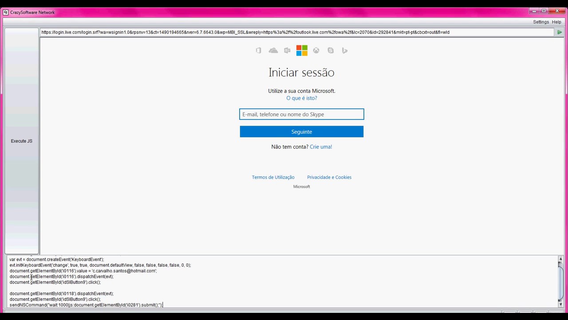This screenshot has height=320, width=568.
Task: Open the Settings menu
Action: click(541, 22)
